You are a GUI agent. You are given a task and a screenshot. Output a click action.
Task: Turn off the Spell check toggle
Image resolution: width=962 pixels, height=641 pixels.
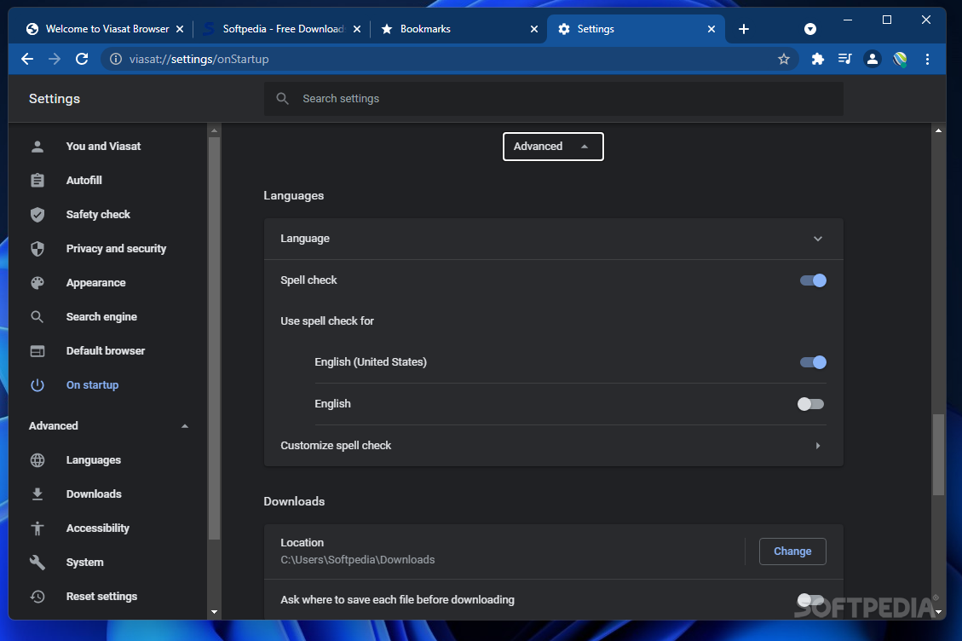click(813, 280)
